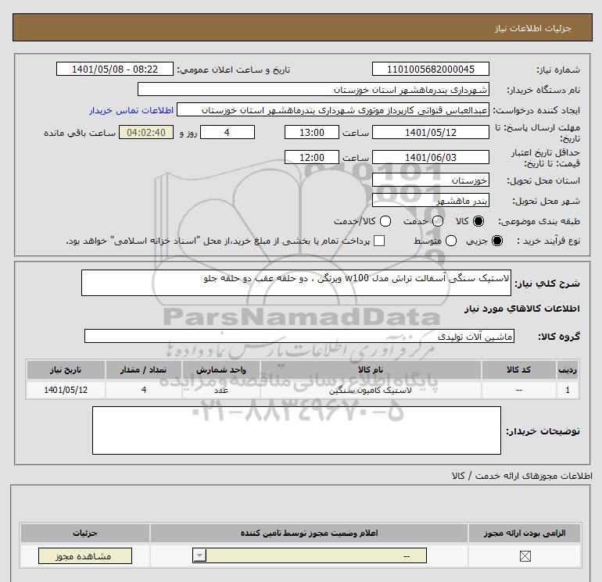This screenshot has height=582, width=602.
Task: Open the اطلاعات تماس خریدار link
Action: [131, 110]
